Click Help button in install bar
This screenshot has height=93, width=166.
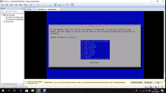point(158,82)
